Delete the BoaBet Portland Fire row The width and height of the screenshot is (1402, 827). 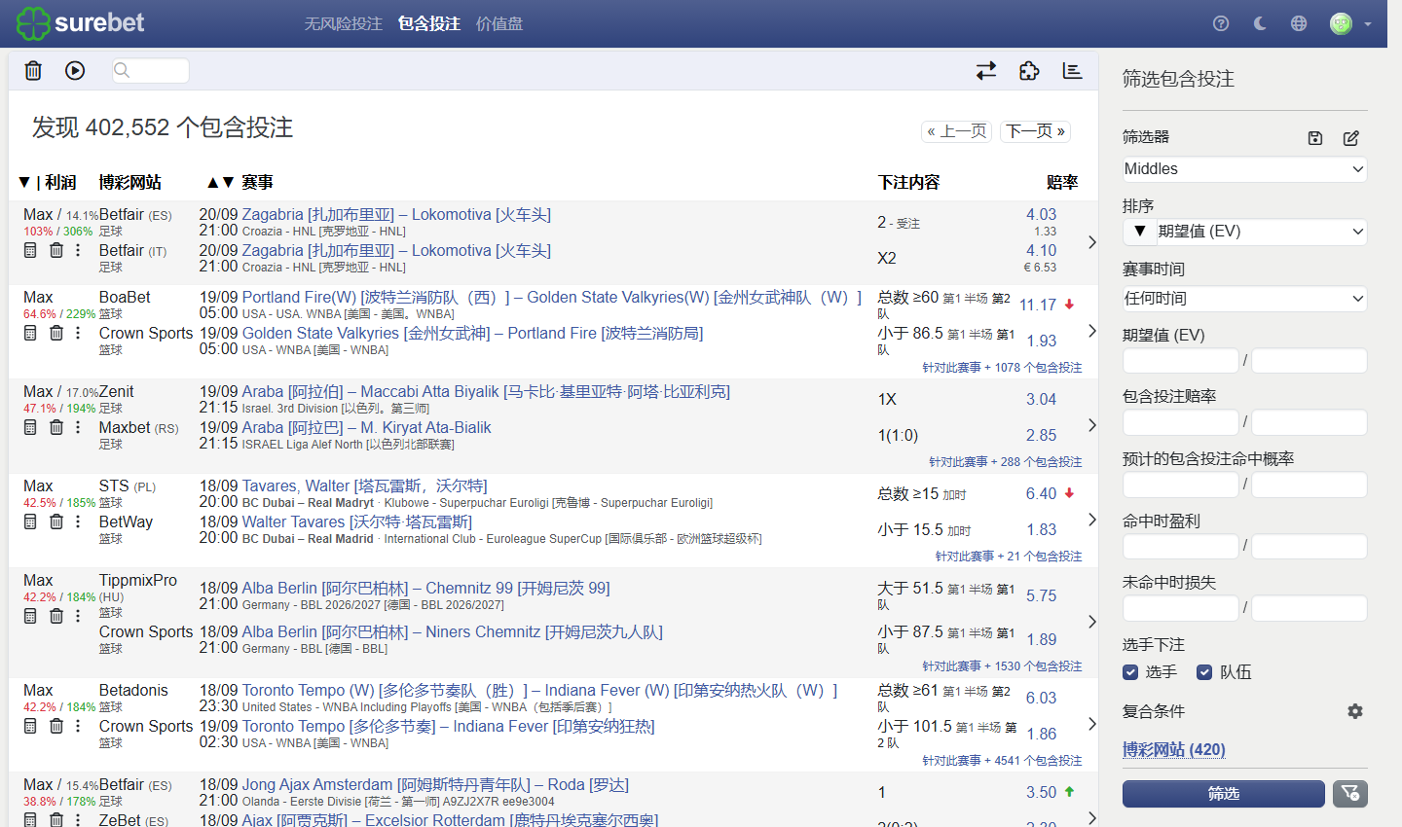coord(56,333)
